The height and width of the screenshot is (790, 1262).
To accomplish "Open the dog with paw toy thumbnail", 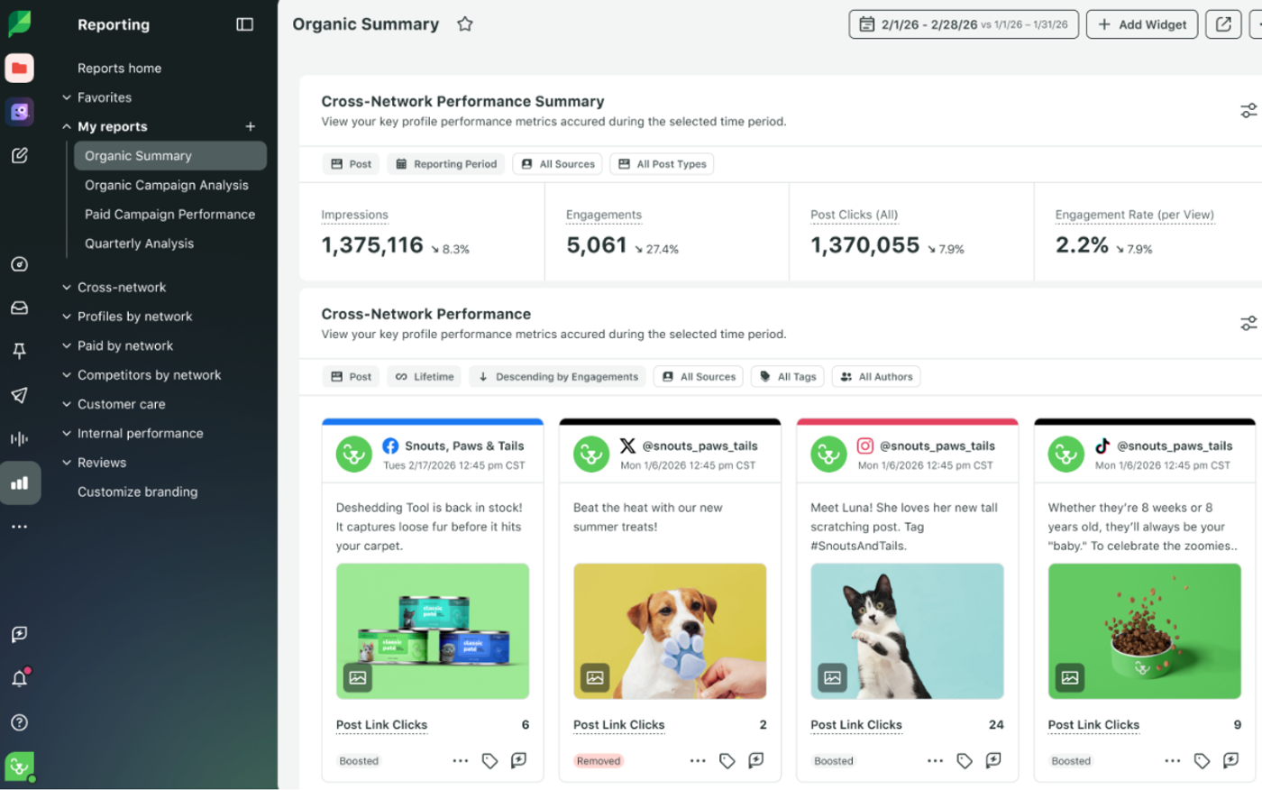I will click(670, 631).
